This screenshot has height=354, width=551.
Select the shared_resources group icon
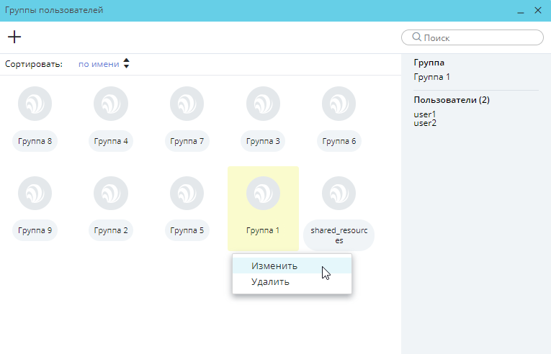tap(339, 194)
